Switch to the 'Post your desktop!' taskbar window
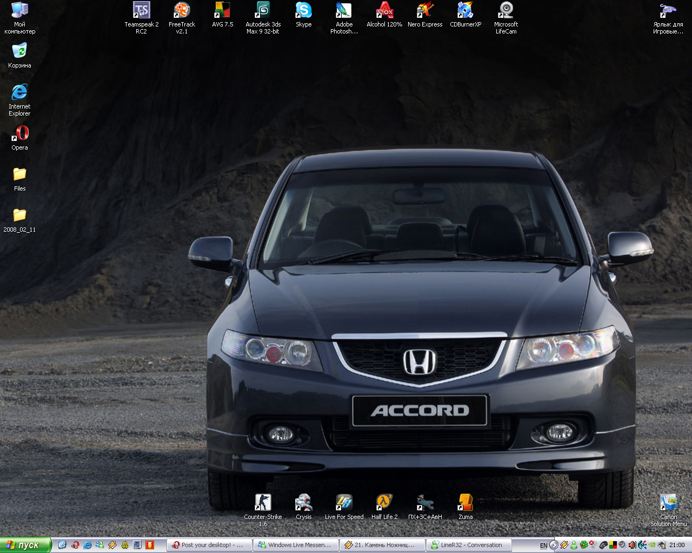 [x=209, y=545]
